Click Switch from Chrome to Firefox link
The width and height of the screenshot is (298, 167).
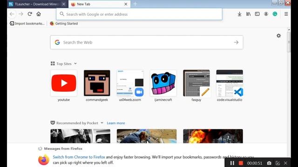click(x=79, y=157)
